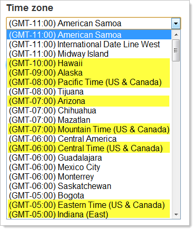
Task: Click the list scrollbar down arrow
Action: [176, 214]
